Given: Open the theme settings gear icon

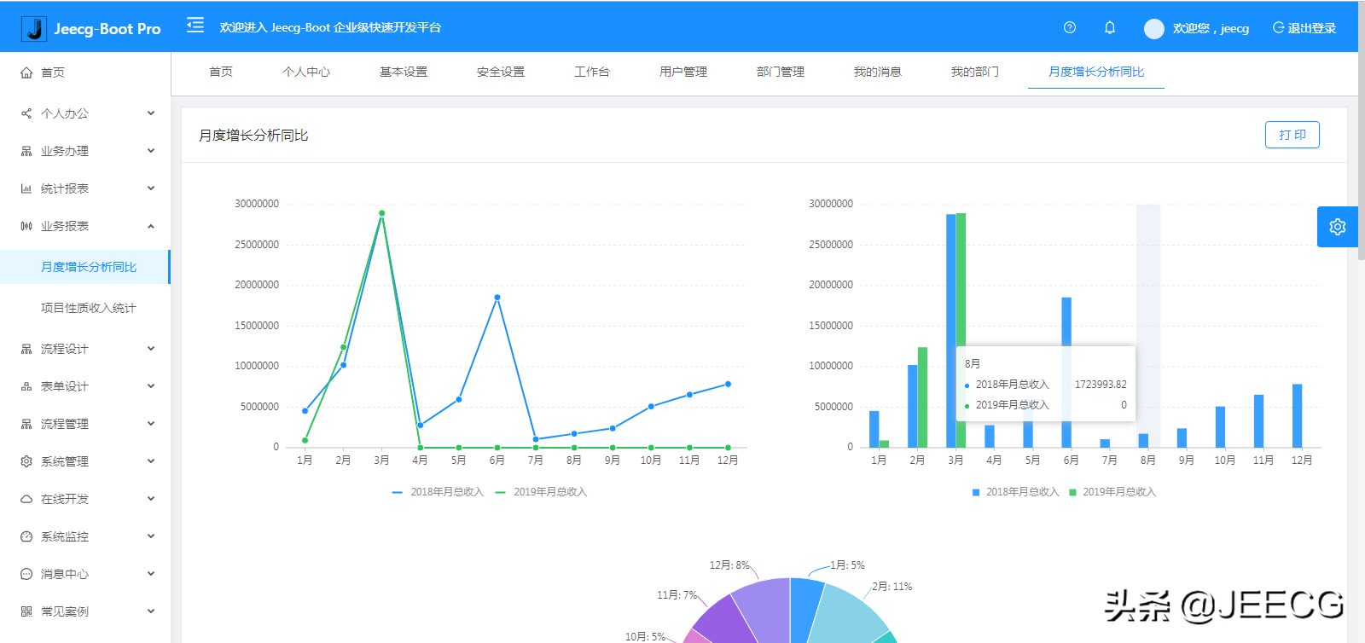Looking at the screenshot, I should coord(1337,227).
